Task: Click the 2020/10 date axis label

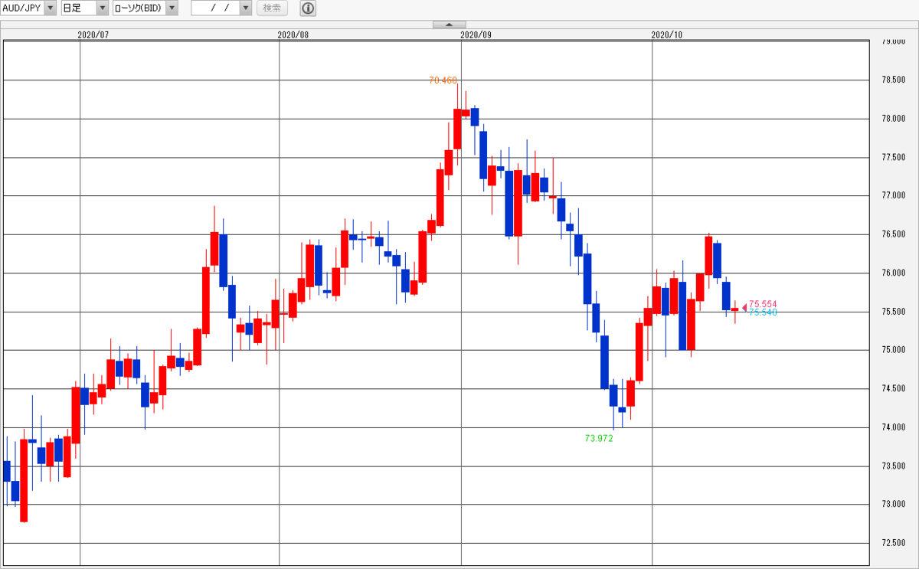Action: point(666,34)
